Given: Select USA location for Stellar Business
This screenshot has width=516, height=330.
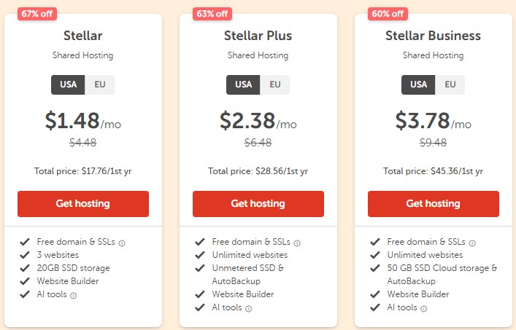Looking at the screenshot, I should pos(418,85).
